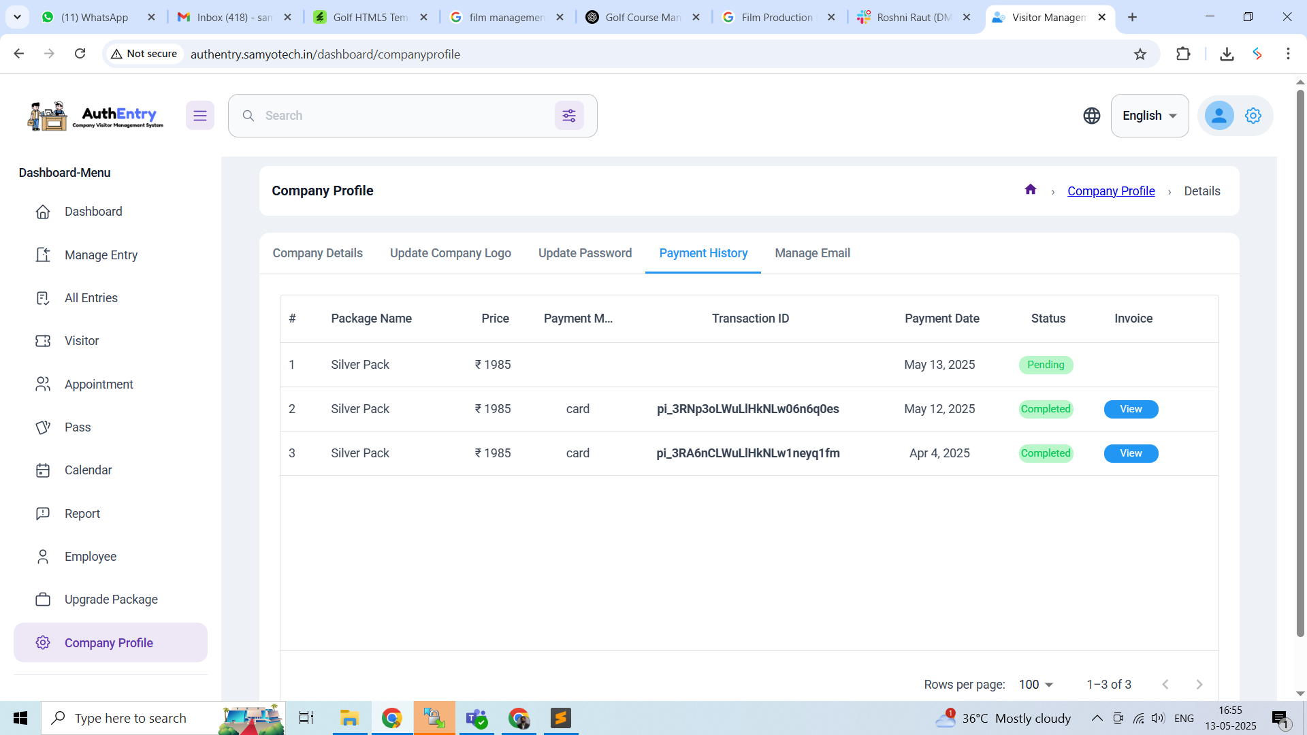Open the Rows per page dropdown

pos(1034,684)
